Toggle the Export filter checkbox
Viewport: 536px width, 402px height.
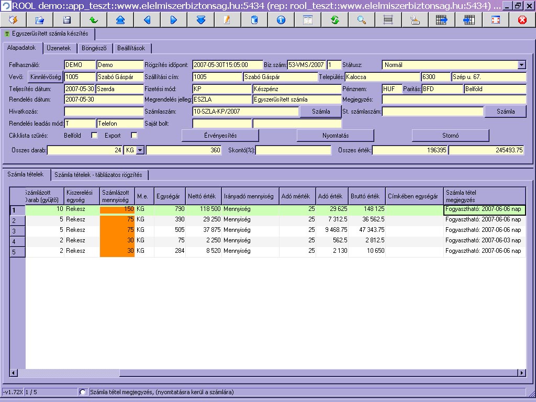[134, 136]
